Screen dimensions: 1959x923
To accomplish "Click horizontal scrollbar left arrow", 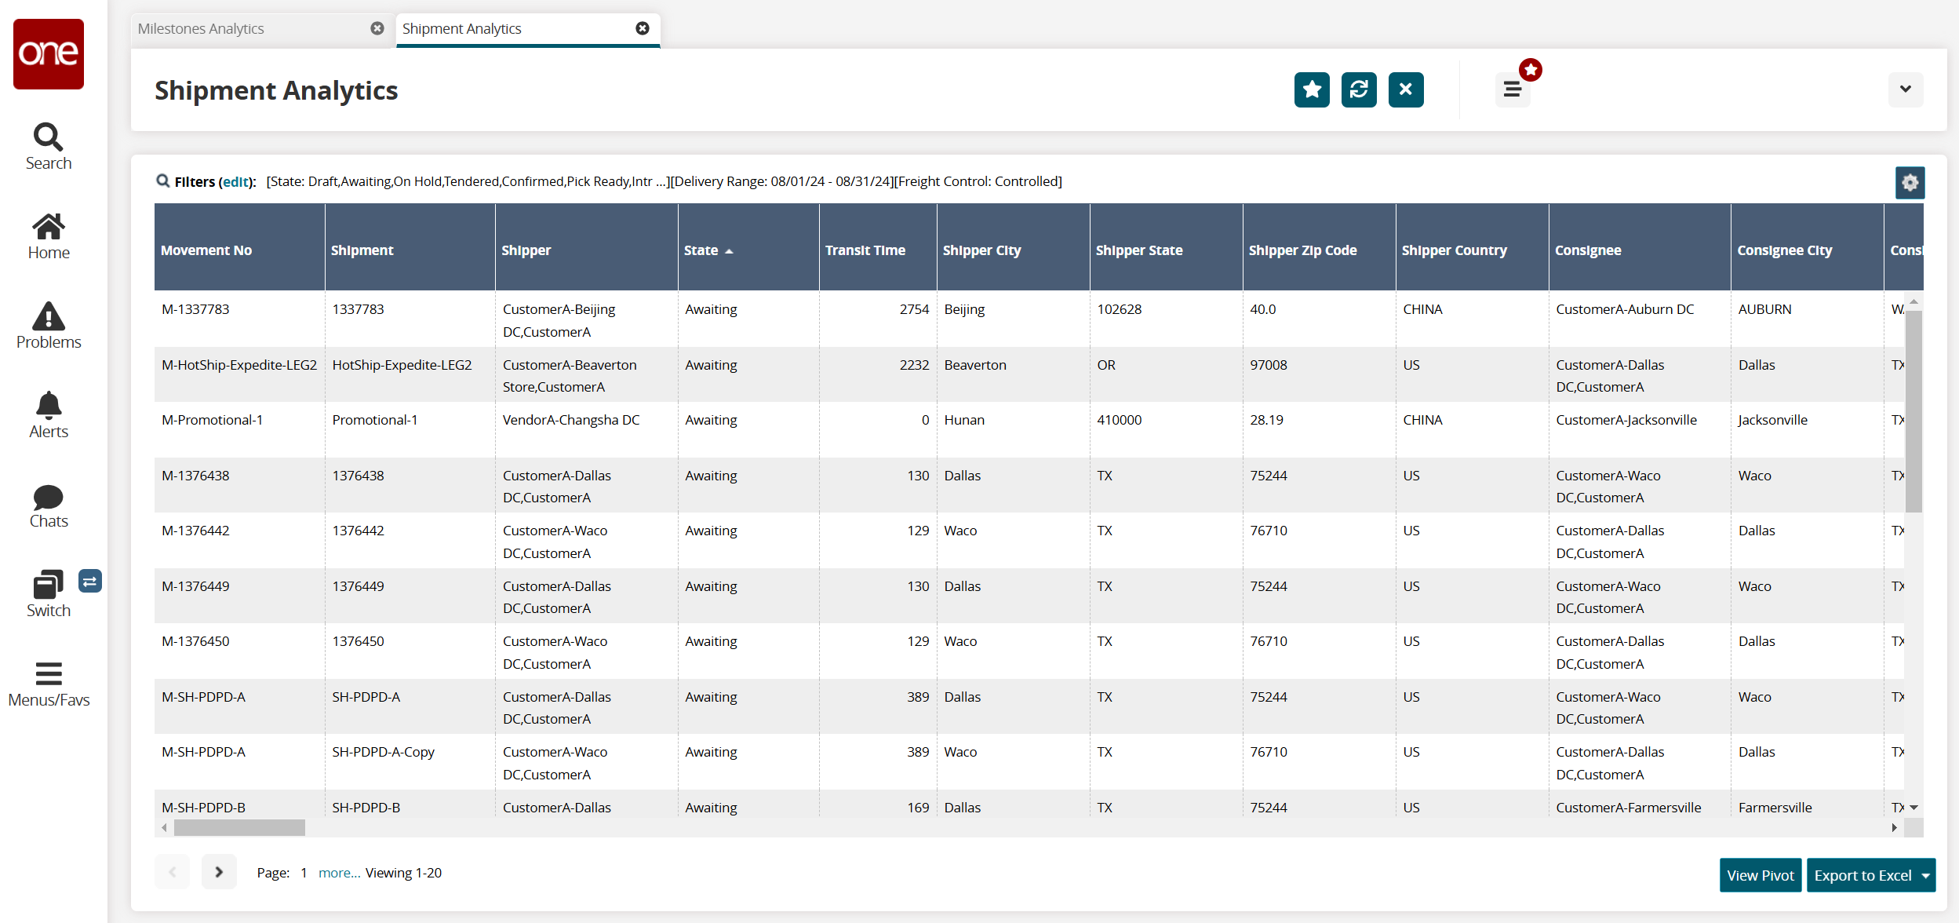I will pyautogui.click(x=164, y=828).
